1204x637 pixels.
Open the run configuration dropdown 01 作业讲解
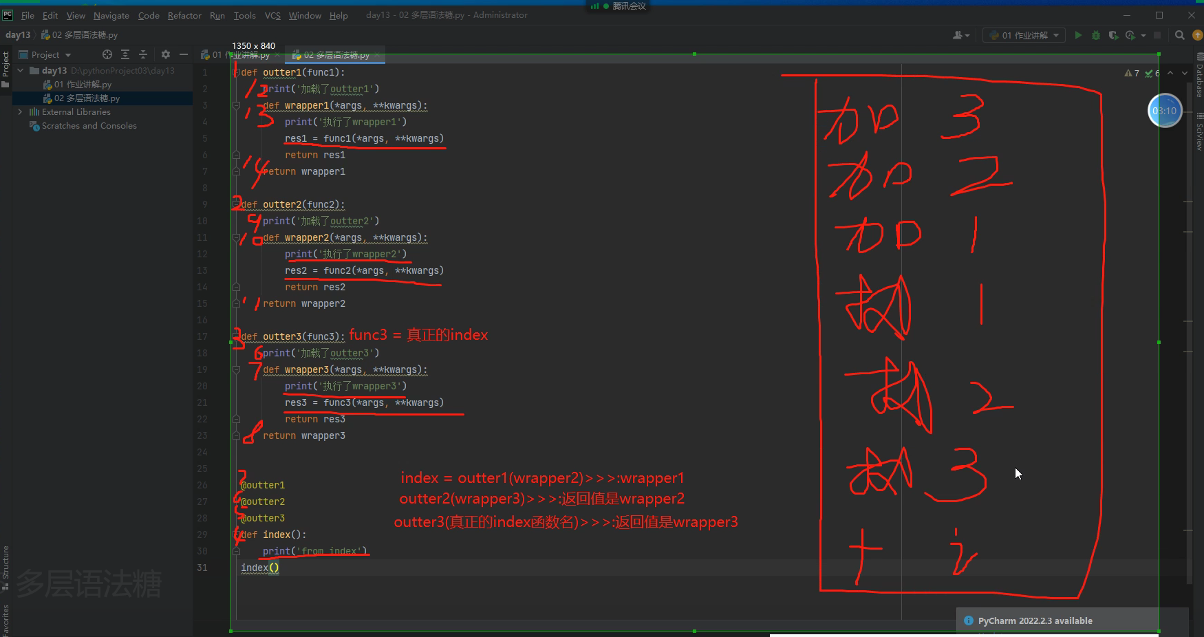(1024, 35)
